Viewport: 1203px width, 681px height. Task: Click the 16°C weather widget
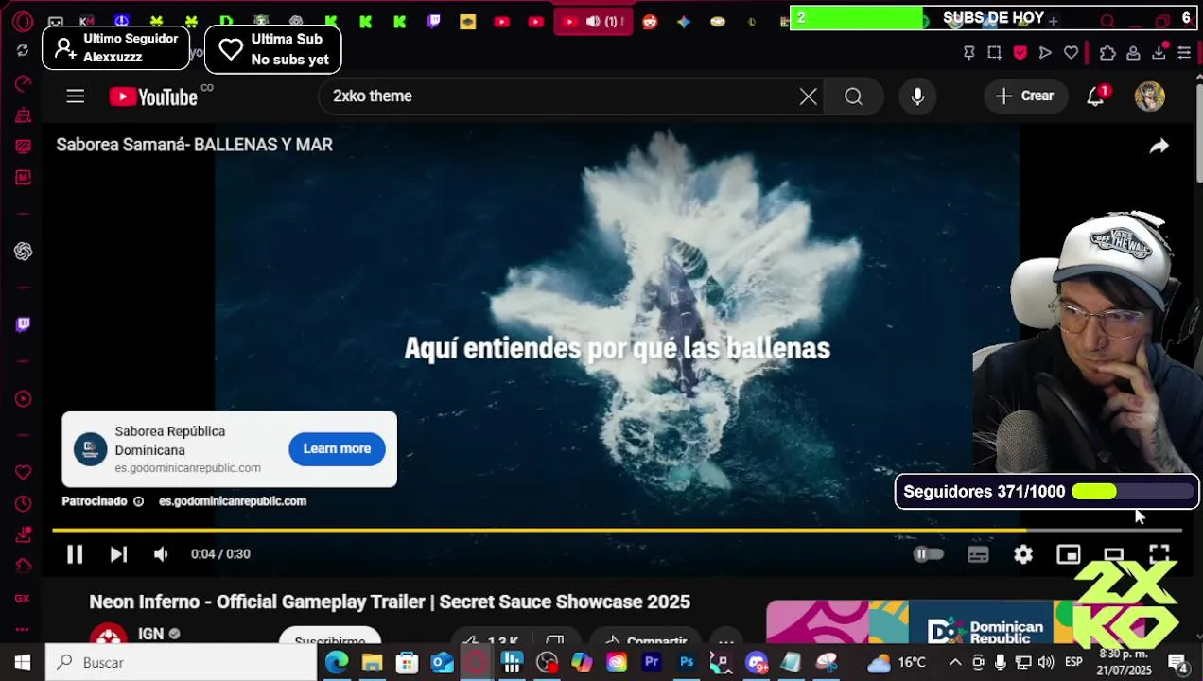(896, 663)
